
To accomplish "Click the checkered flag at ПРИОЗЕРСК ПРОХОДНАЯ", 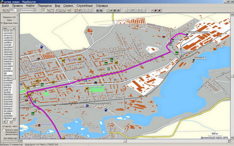I will [187, 35].
